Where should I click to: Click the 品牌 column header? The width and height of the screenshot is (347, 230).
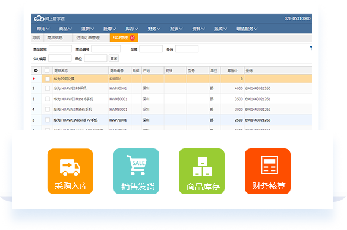136,70
